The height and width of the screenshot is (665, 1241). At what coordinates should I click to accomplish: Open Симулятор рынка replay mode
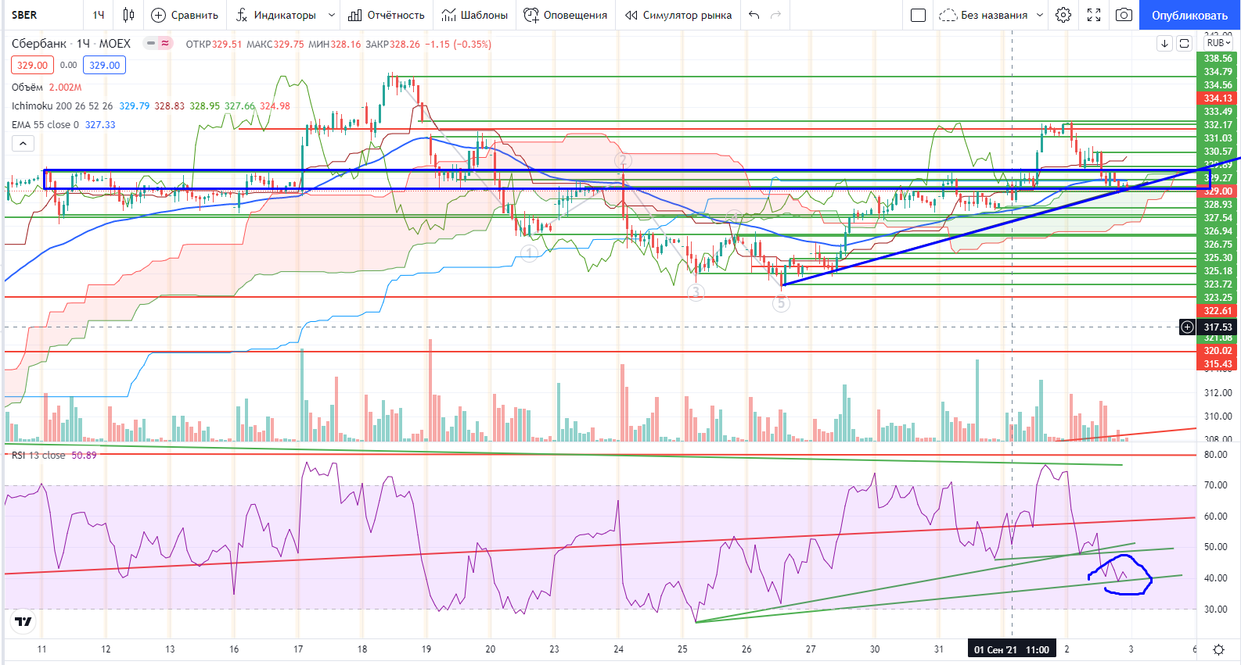point(678,15)
